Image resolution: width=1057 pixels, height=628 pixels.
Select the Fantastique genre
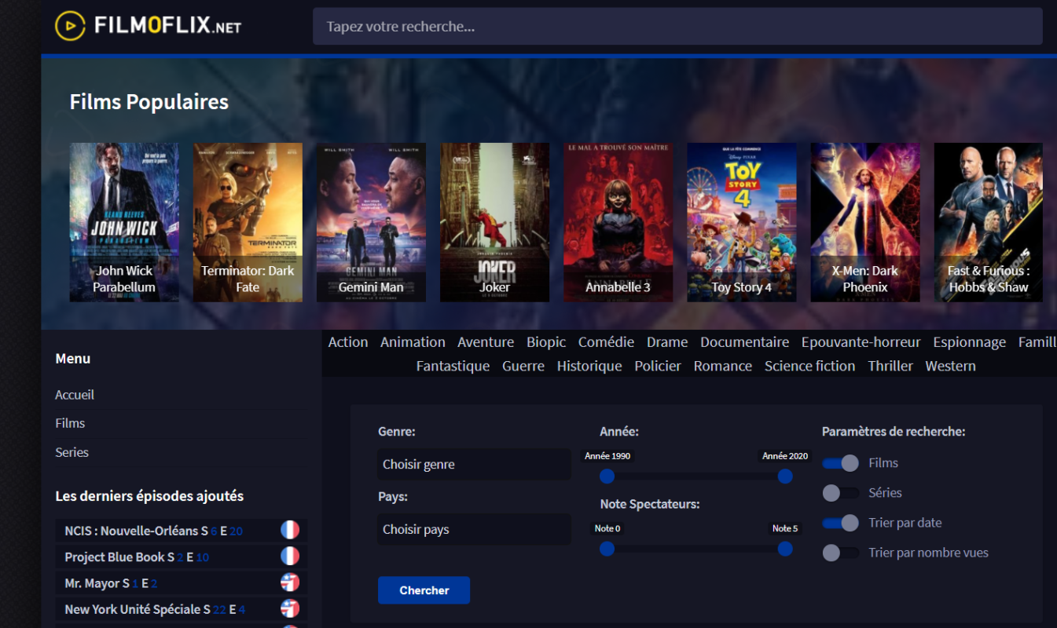point(453,366)
